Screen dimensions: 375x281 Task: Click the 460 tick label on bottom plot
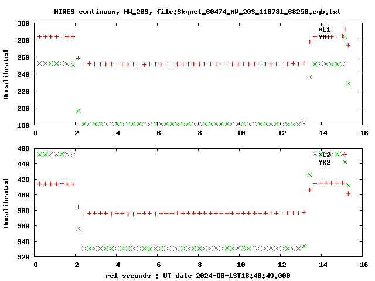[x=23, y=149]
